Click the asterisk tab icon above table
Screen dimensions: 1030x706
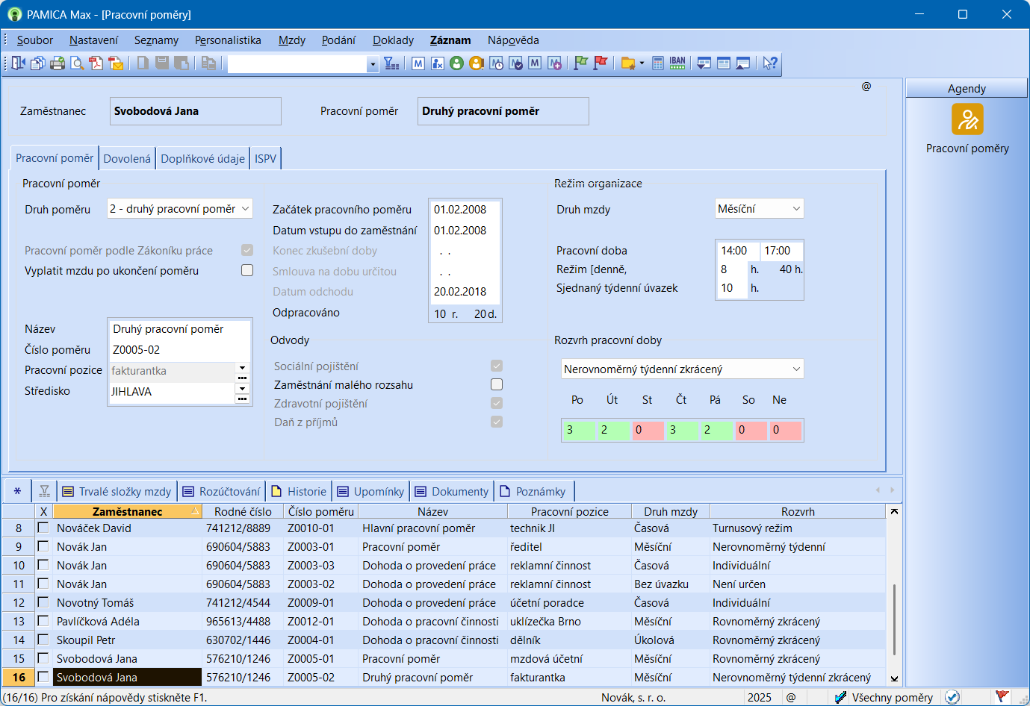point(17,491)
